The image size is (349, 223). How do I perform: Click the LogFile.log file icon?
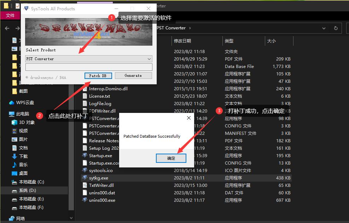(85, 103)
